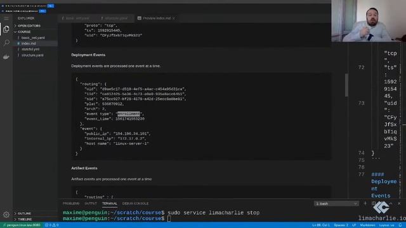Expand the TIMELINE section
This screenshot has width=406, height=228.
pos(25,219)
